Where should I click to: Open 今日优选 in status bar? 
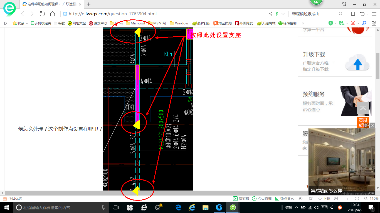pos(13,199)
